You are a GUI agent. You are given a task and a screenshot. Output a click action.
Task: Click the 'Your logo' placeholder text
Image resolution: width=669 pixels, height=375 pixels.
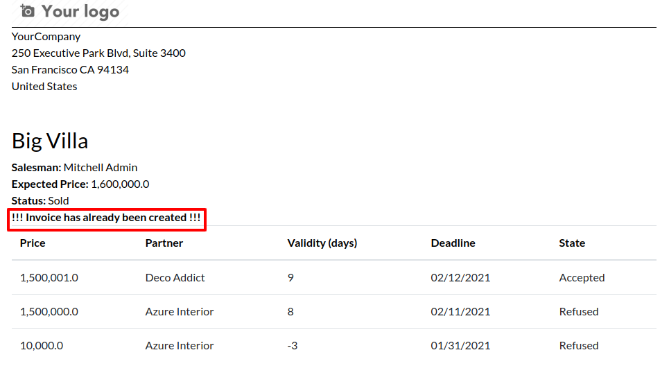(x=80, y=12)
